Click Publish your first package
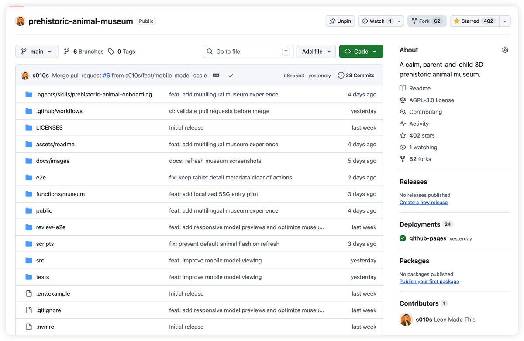This screenshot has width=524, height=341. point(429,282)
